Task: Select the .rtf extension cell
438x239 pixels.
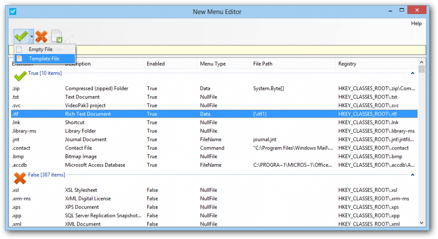Action: (x=15, y=114)
